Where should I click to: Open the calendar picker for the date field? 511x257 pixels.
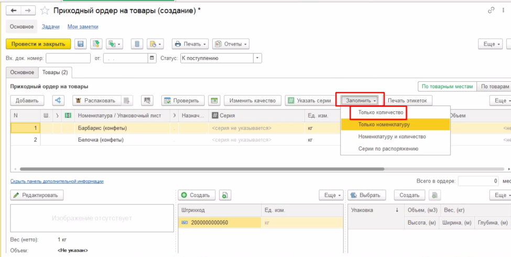click(x=153, y=58)
